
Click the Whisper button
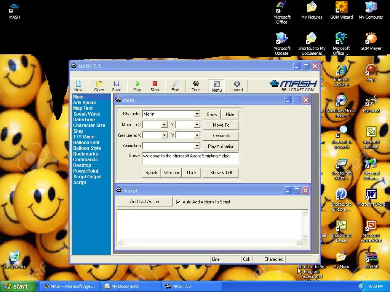point(171,173)
